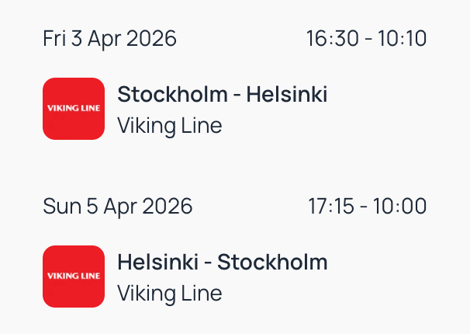Click the 10:10 arrival time
The height and width of the screenshot is (334, 470).
pos(402,38)
